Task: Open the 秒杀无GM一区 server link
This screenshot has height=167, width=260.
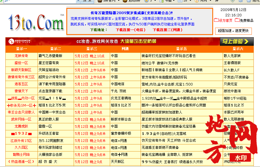Action: [x=21, y=105]
